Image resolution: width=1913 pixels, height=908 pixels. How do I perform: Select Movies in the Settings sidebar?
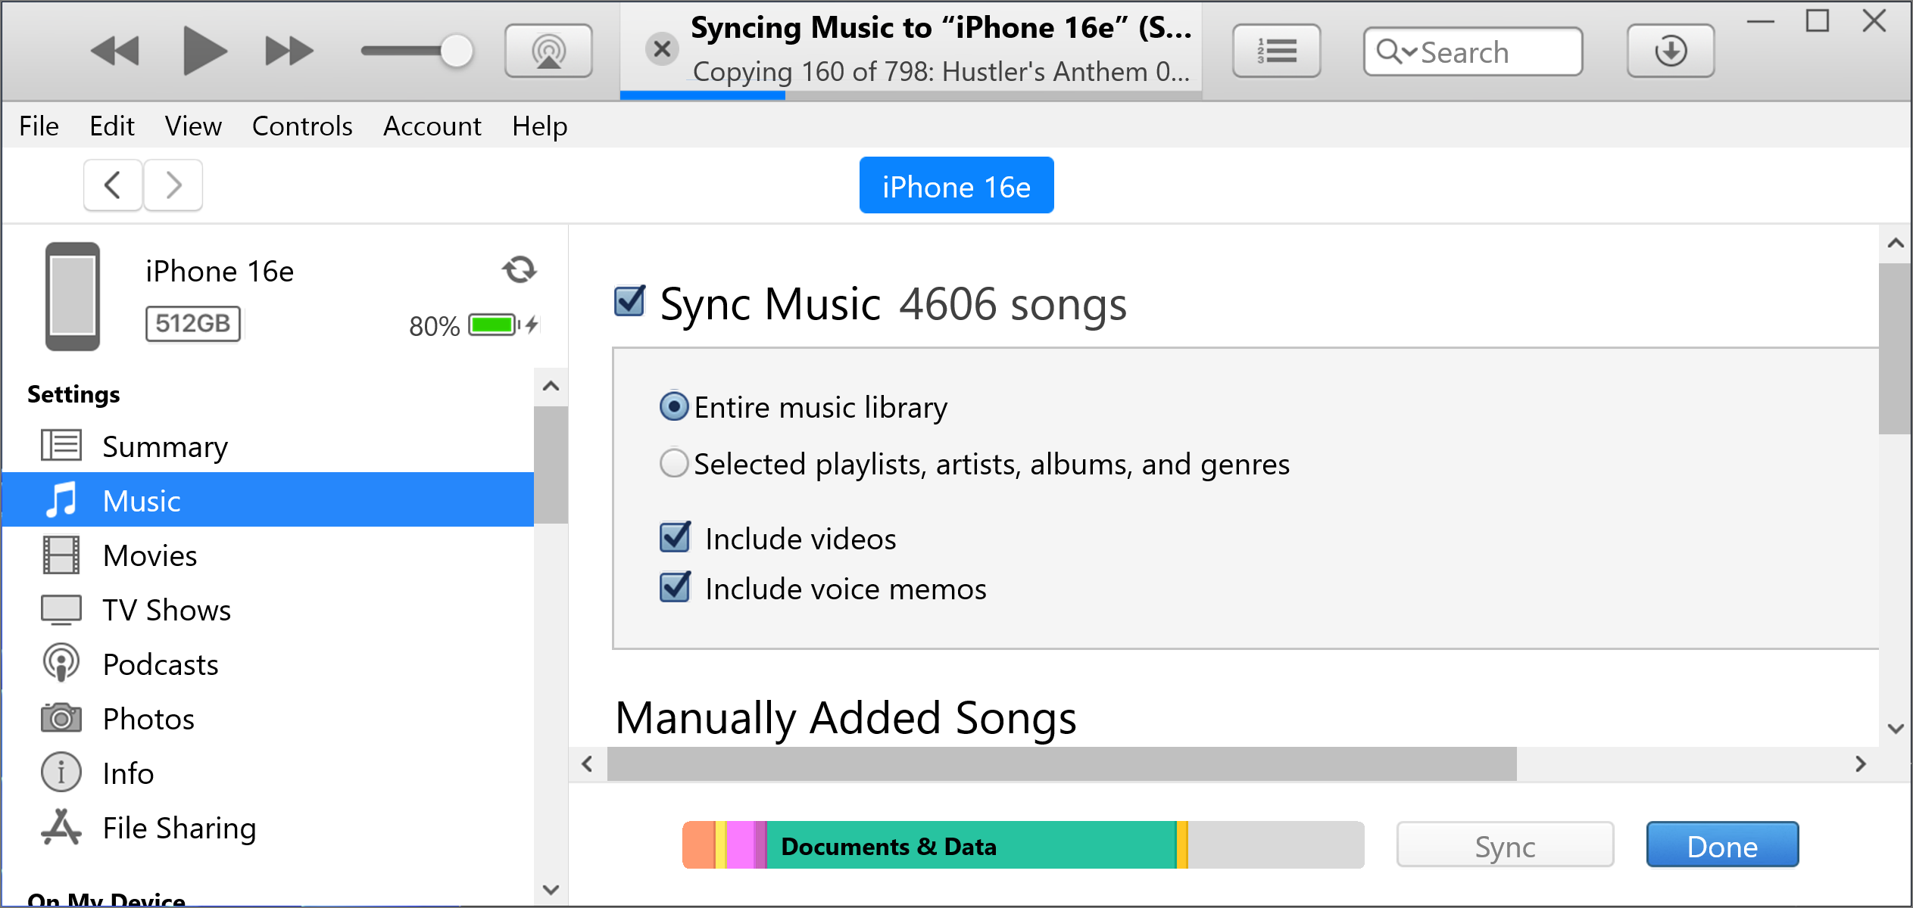[x=268, y=555]
